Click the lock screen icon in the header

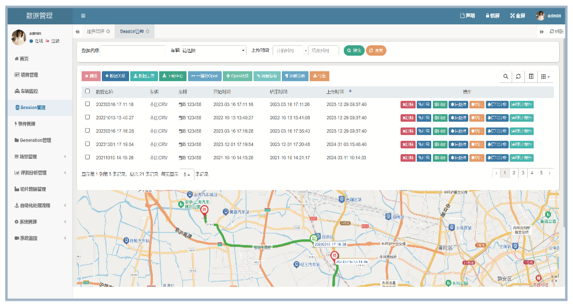[x=487, y=16]
